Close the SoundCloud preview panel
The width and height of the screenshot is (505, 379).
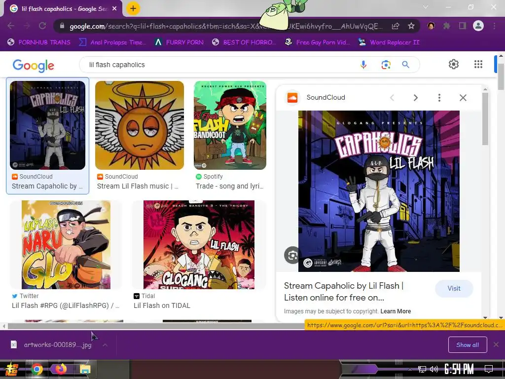click(463, 98)
